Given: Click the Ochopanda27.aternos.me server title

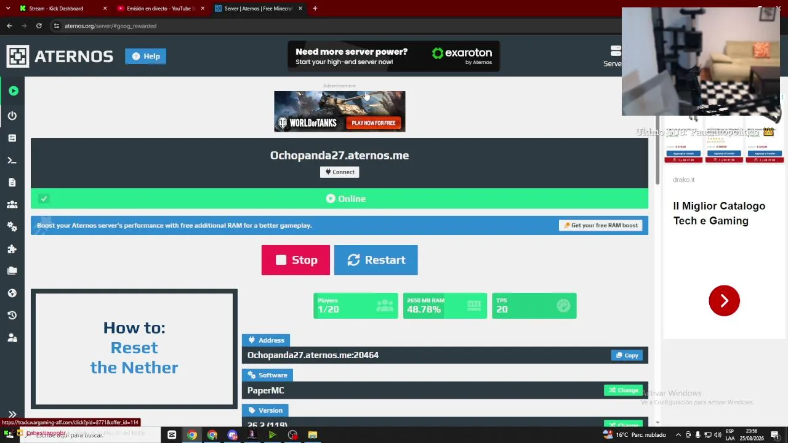Looking at the screenshot, I should tap(339, 155).
